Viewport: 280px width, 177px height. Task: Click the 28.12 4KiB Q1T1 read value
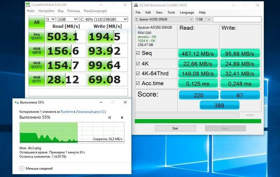coord(66,80)
